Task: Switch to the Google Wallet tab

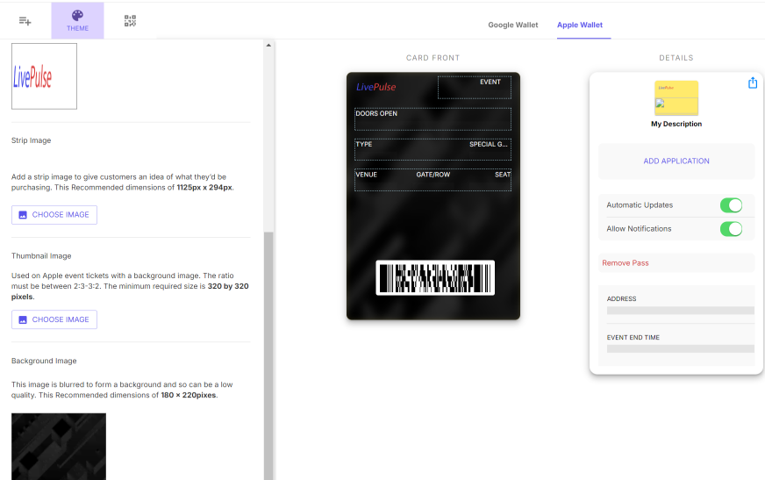Action: pos(512,25)
